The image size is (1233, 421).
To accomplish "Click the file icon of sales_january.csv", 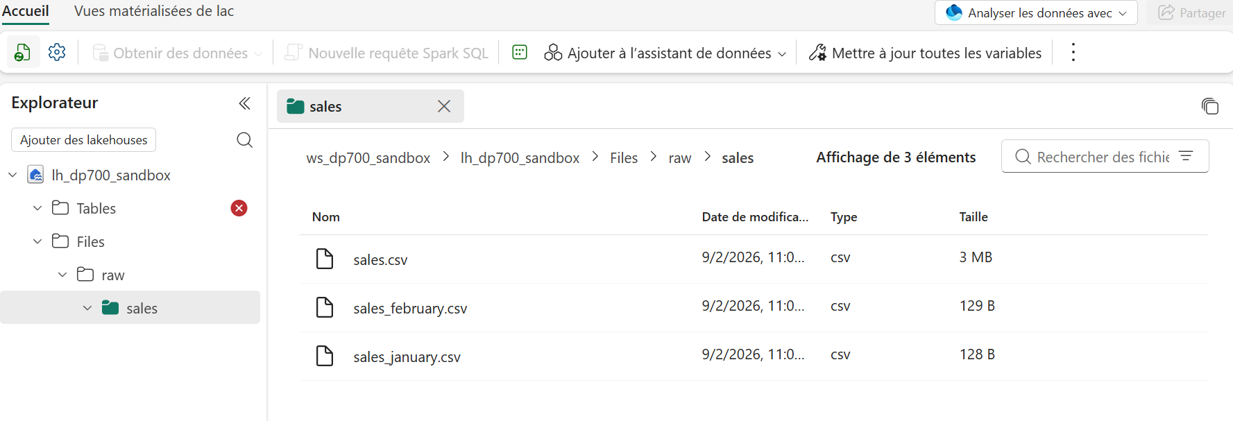I will pos(325,356).
